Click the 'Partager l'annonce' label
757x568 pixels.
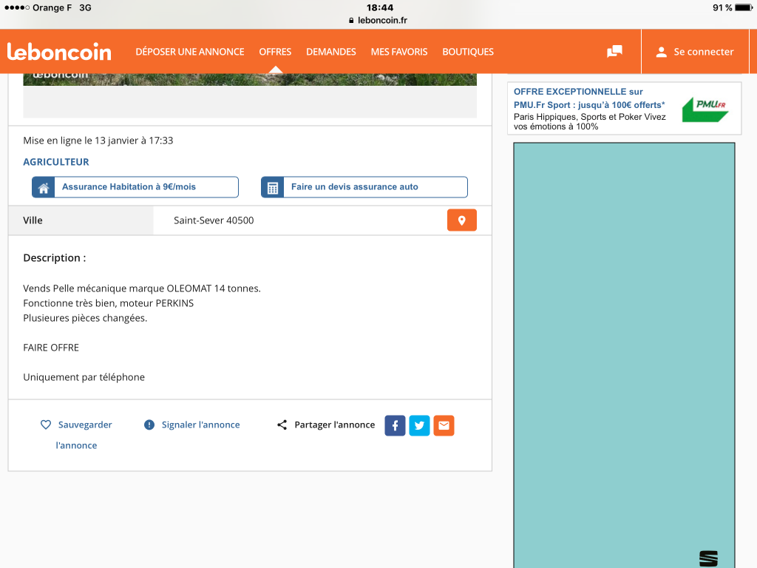coord(335,425)
